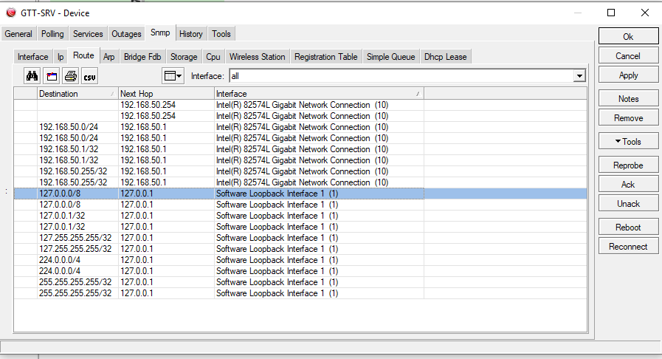This screenshot has width=662, height=359.
Task: Select the highlighted 127.0.0.0/8 route row
Action: point(300,194)
